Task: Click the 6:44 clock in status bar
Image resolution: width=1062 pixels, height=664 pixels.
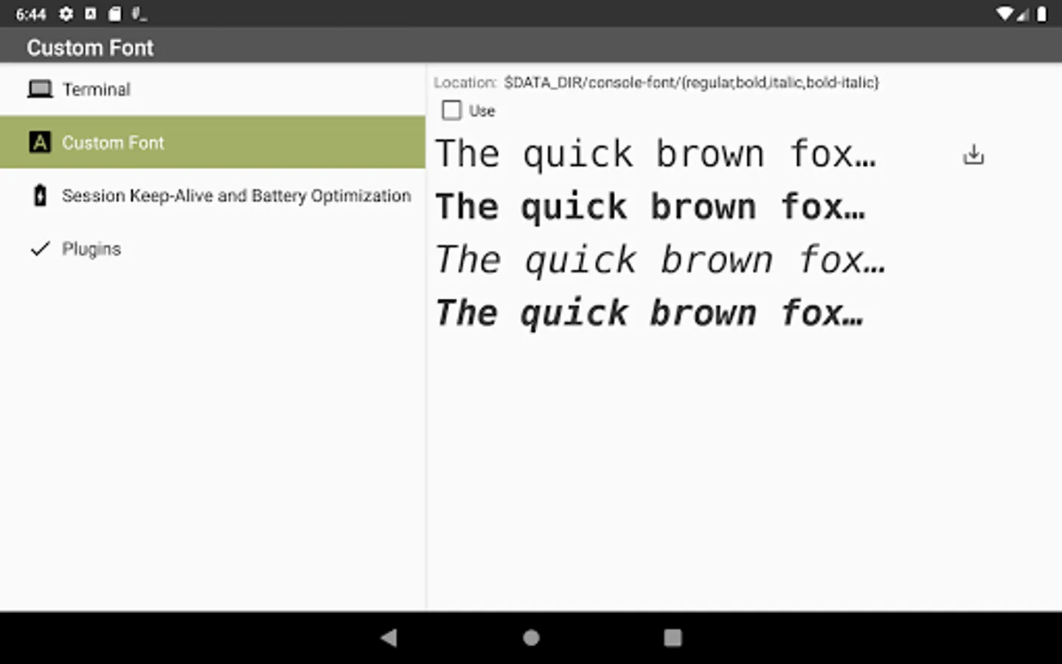Action: coord(31,14)
